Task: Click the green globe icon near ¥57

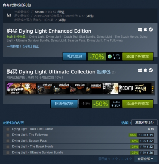Action: [110, 57]
